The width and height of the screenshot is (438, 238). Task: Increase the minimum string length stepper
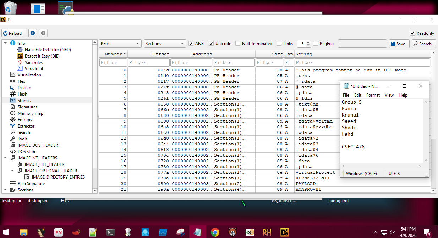click(308, 42)
